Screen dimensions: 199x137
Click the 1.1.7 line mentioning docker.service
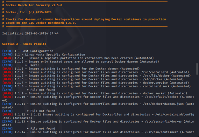(x=95, y=83)
